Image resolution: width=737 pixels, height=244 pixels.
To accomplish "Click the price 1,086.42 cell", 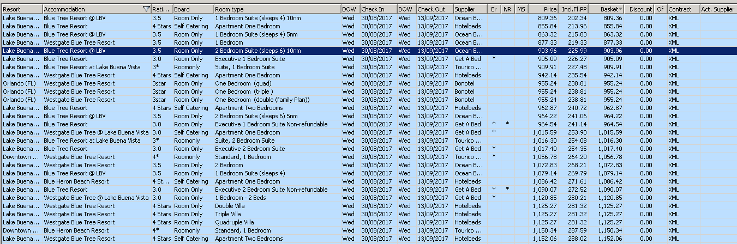I will tap(543, 181).
